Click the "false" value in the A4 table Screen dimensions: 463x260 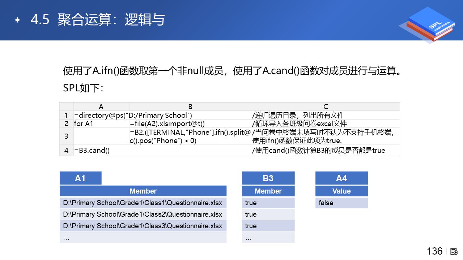click(342, 203)
